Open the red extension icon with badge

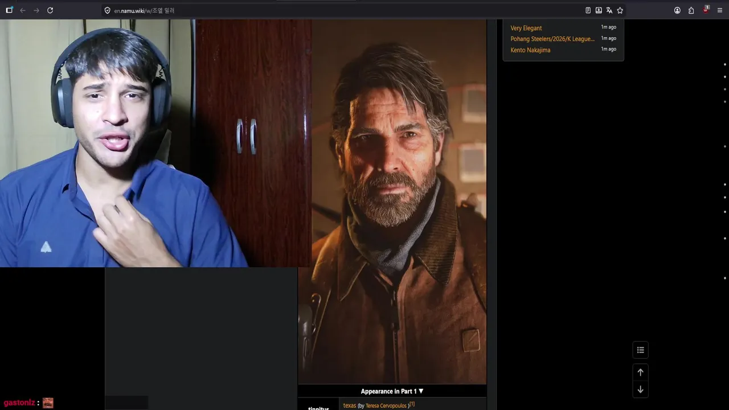tap(706, 10)
